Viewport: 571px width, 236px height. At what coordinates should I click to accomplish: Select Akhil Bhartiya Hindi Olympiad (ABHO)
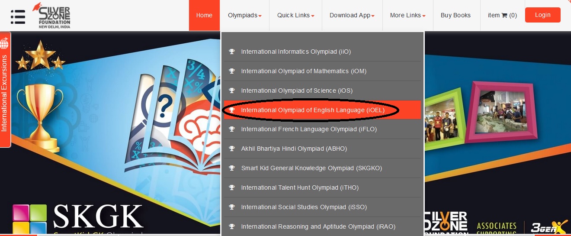click(322, 149)
